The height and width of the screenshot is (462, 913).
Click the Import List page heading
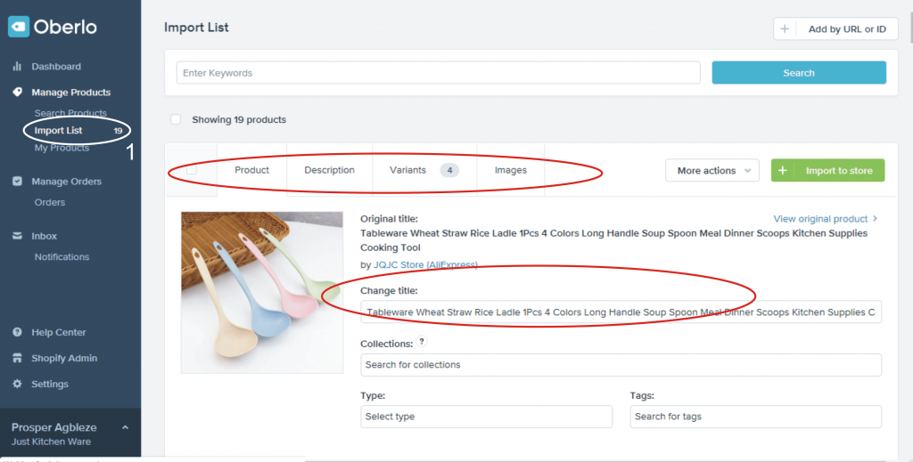pos(196,28)
